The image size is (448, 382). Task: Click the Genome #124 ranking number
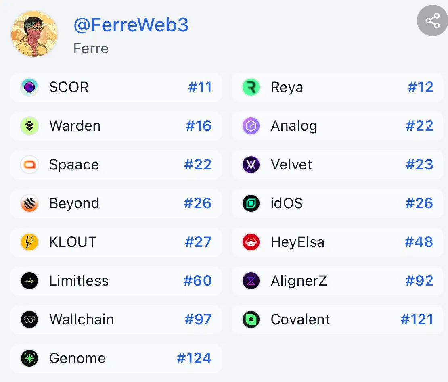point(194,358)
